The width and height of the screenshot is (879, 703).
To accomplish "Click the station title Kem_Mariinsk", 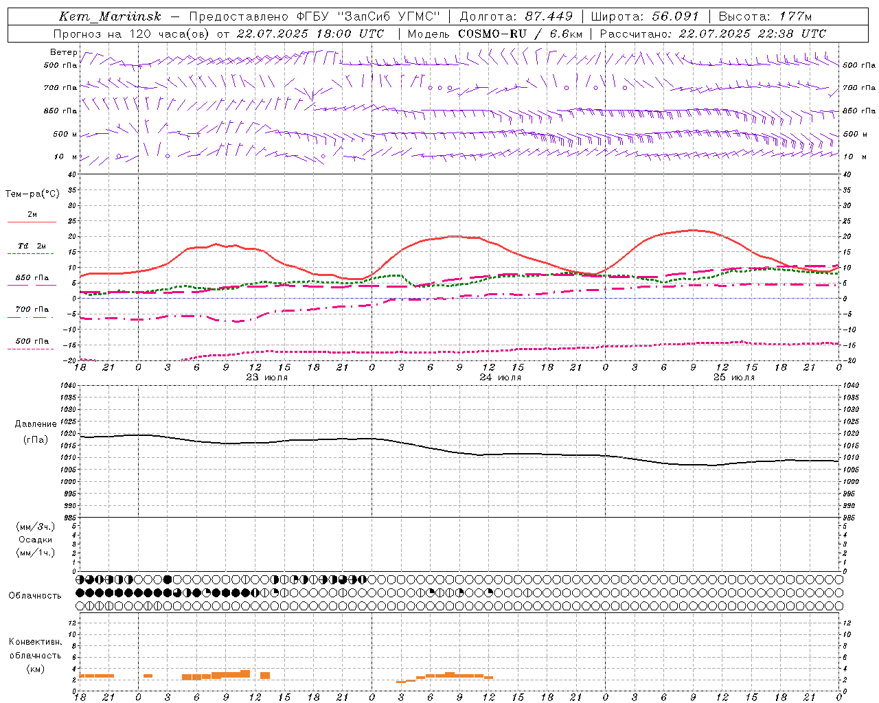I will [111, 16].
